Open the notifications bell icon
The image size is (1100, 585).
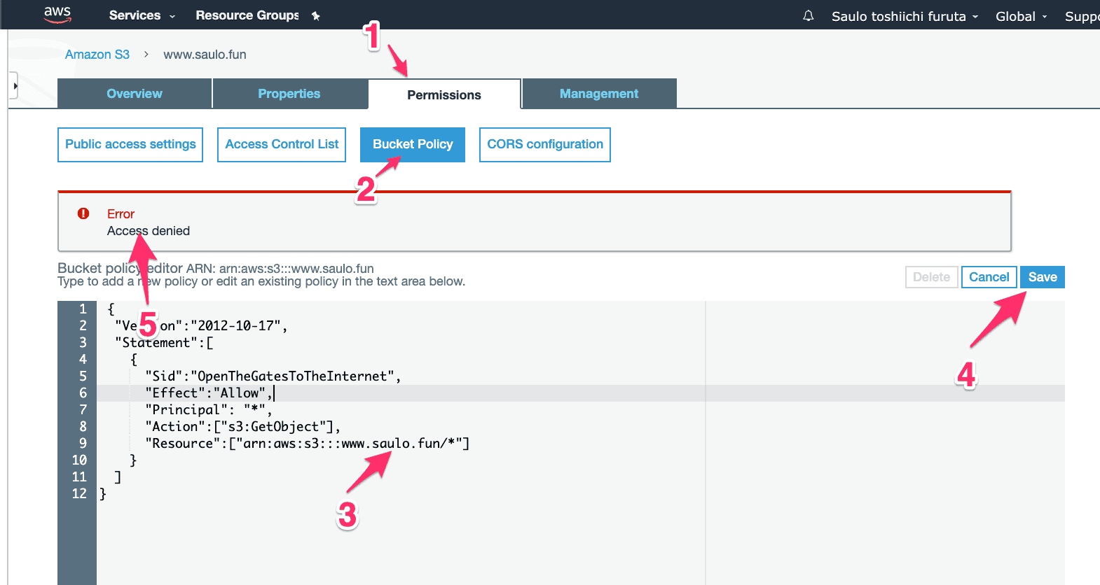(x=808, y=15)
